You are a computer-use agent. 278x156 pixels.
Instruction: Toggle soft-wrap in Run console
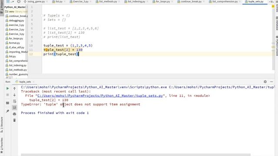14,101
